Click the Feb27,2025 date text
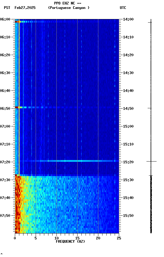Image resolution: width=164 pixels, height=257 pixels. [x=25, y=8]
